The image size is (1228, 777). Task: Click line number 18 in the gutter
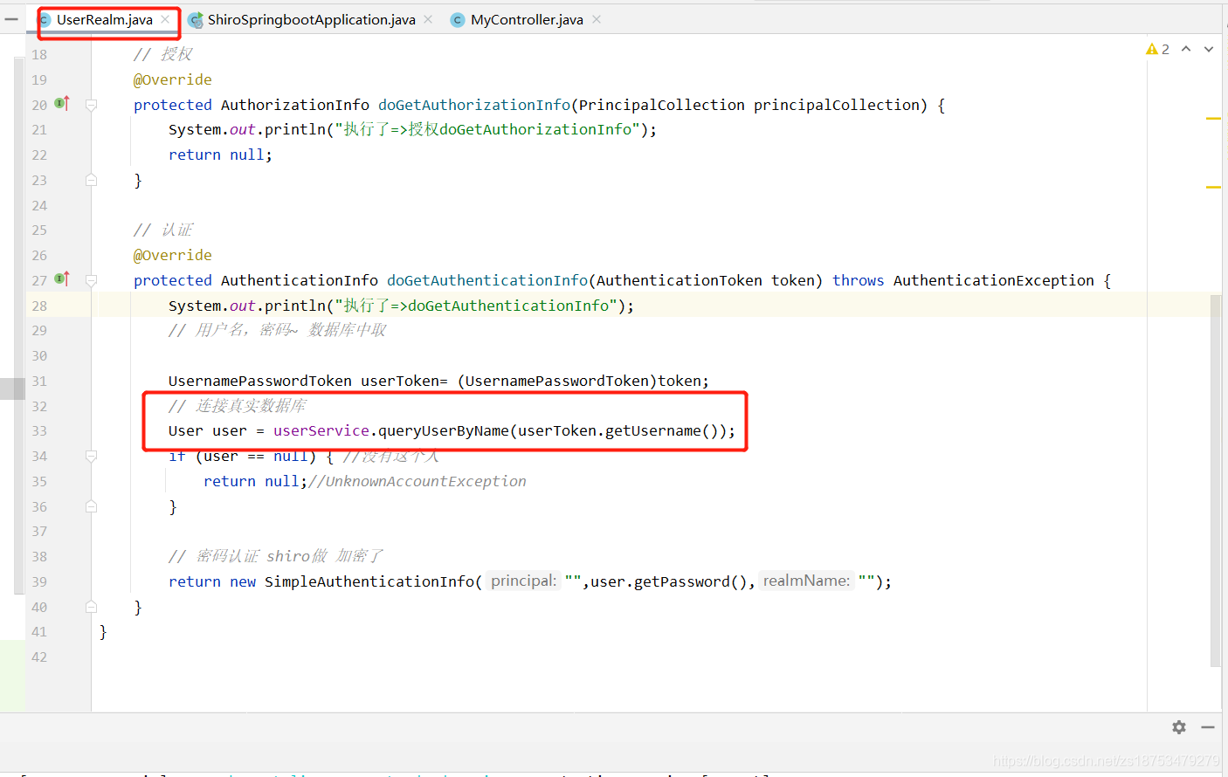39,54
